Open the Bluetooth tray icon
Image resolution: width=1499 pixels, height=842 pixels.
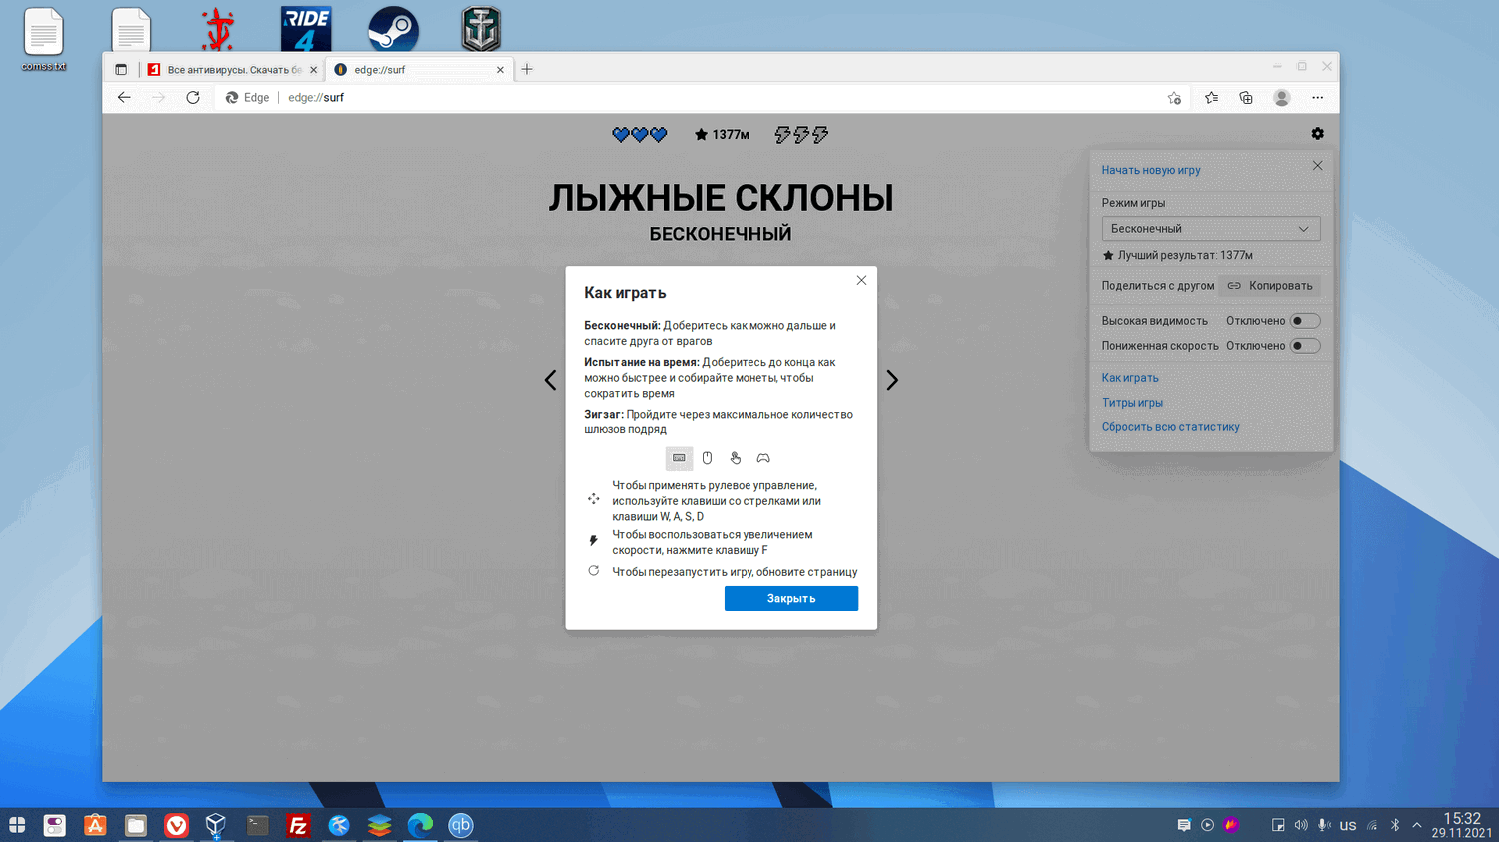1395,825
